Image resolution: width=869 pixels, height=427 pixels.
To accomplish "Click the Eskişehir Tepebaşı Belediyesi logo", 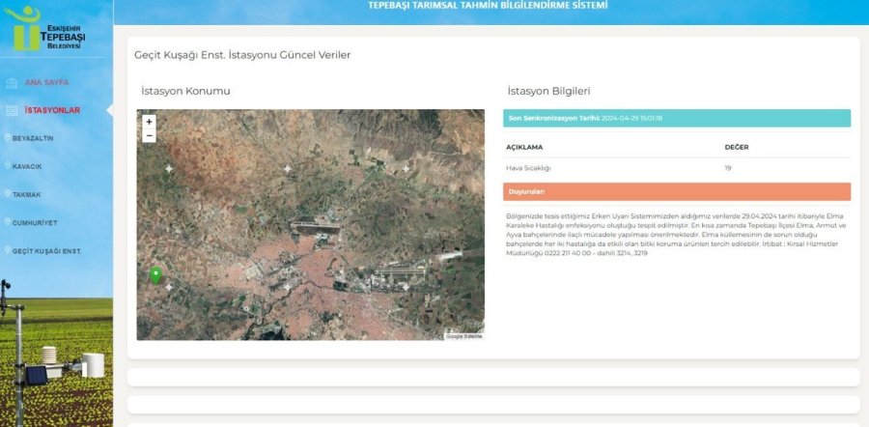I will point(46,29).
